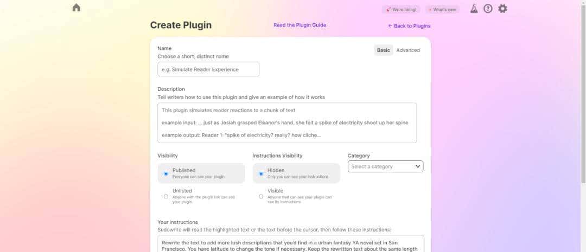
Task: Switch to the Basic tab
Action: [x=383, y=50]
